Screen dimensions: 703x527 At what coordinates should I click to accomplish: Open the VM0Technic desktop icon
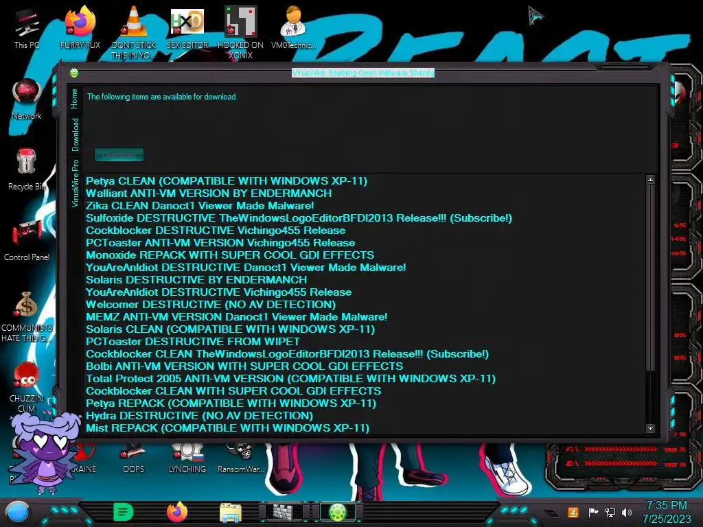point(293,27)
